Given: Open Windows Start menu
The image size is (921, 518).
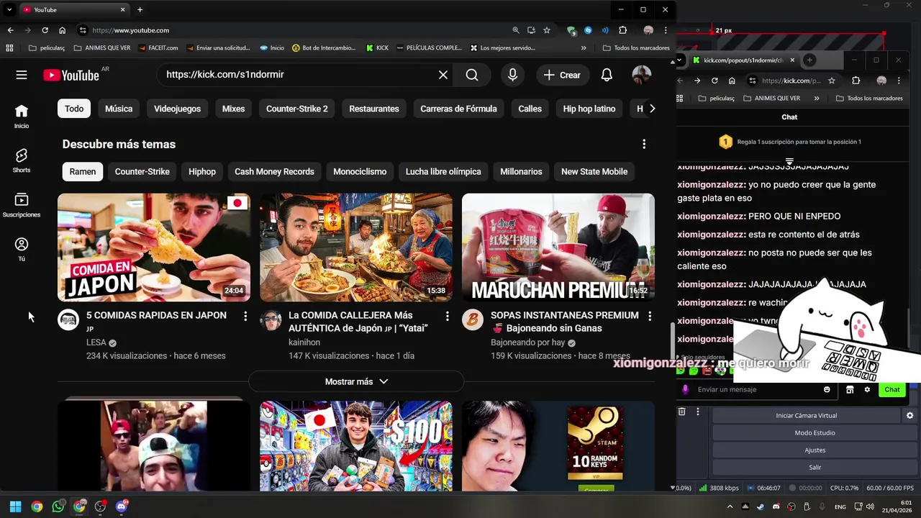Looking at the screenshot, I should [15, 506].
